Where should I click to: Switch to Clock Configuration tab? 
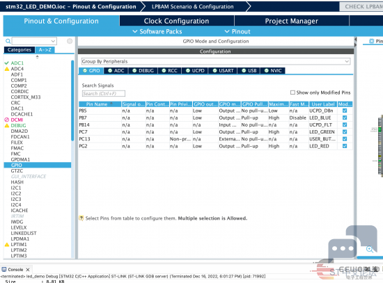point(176,21)
